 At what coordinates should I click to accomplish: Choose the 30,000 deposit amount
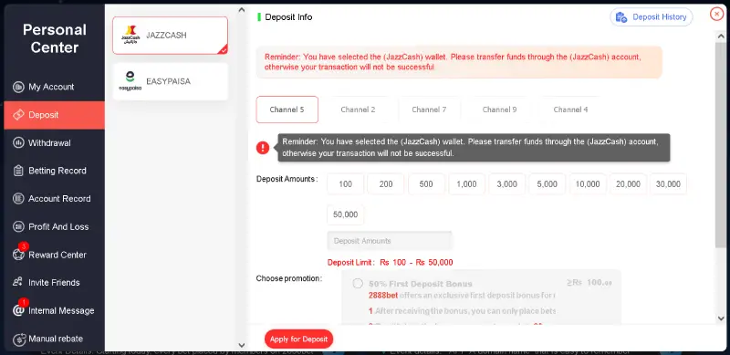(668, 184)
